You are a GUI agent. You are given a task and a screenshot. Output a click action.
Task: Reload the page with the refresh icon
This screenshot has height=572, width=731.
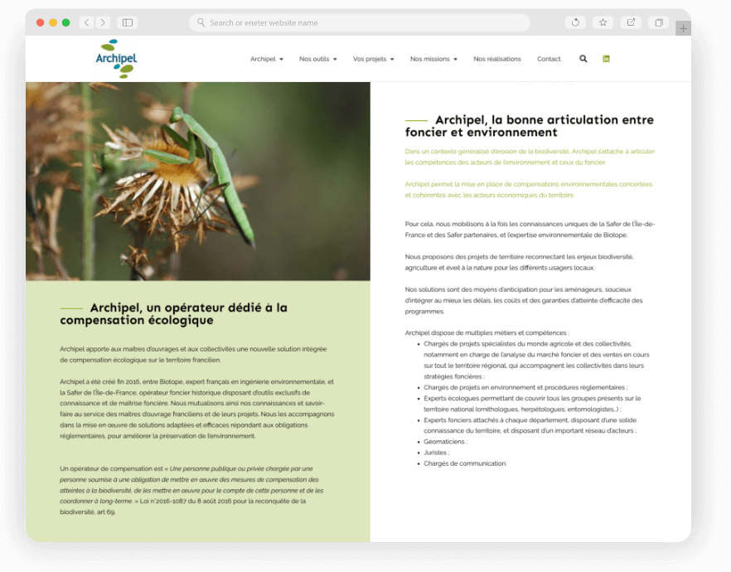point(575,22)
